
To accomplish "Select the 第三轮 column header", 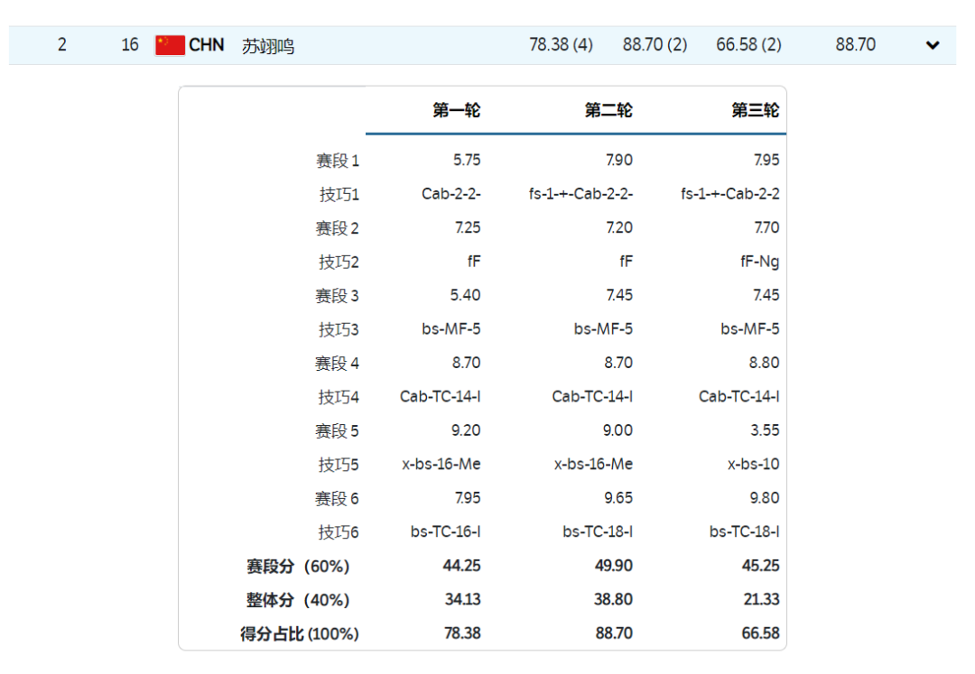I will tap(756, 111).
